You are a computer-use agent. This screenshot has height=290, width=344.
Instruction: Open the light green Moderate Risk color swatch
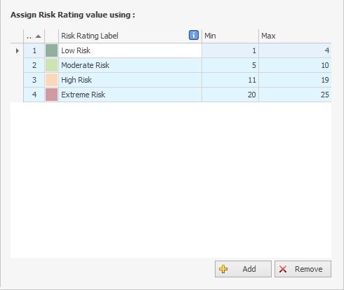click(51, 65)
